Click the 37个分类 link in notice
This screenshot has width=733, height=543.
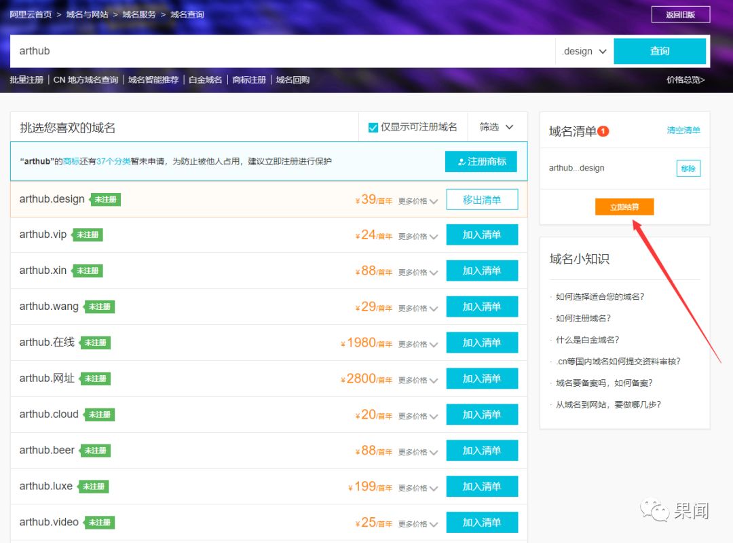click(113, 162)
